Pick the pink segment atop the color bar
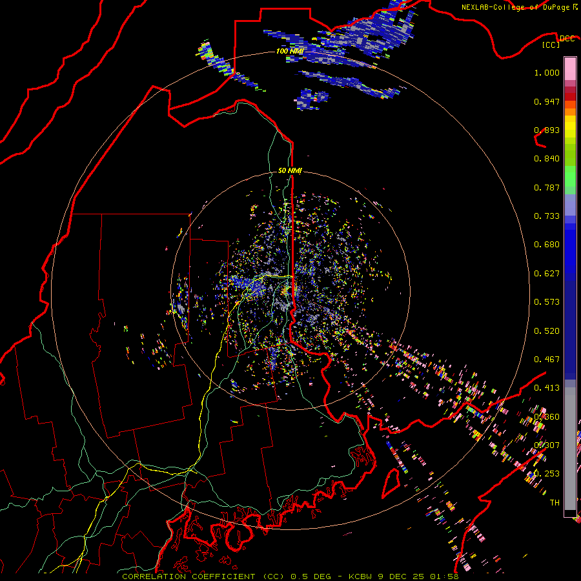Viewport: 581px width, 581px height. [570, 68]
